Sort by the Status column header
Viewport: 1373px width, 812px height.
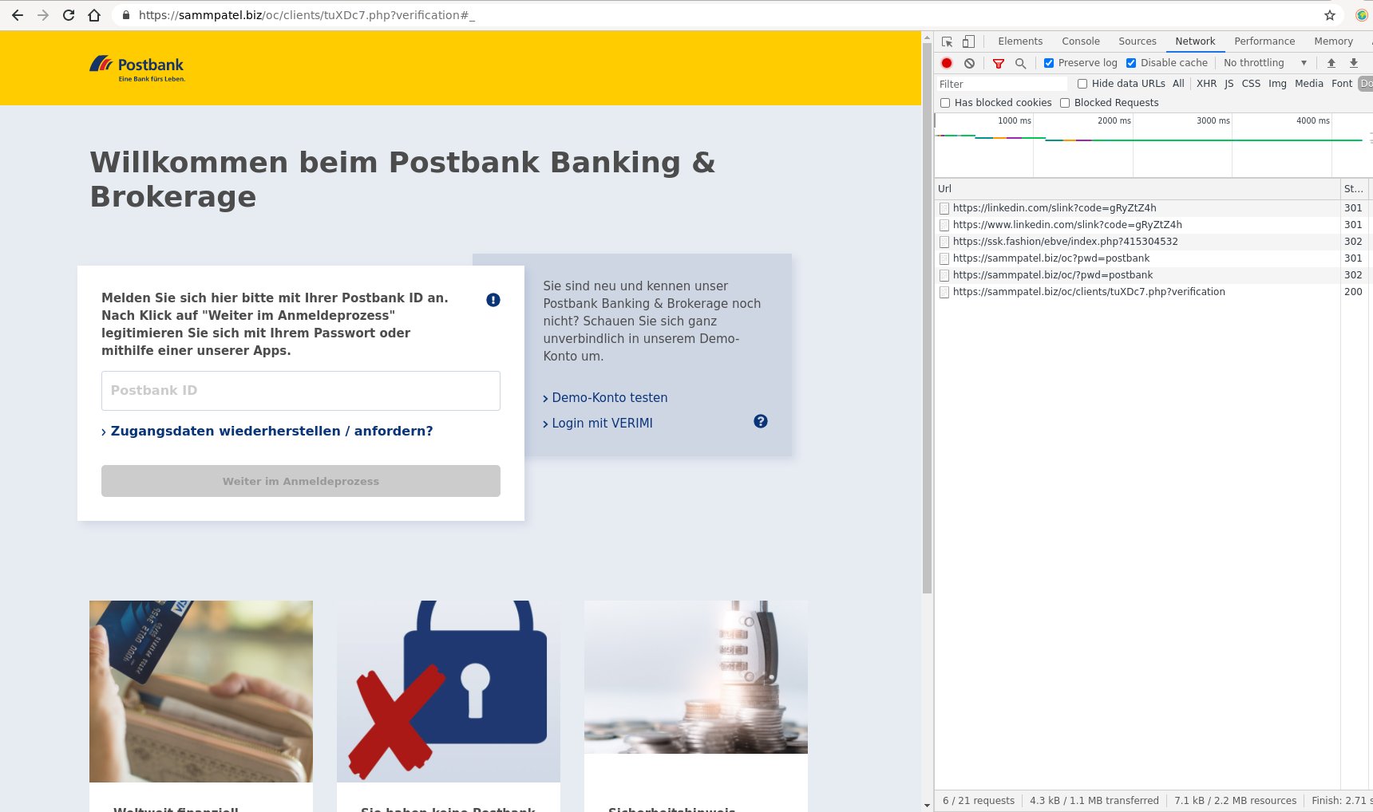coord(1354,189)
